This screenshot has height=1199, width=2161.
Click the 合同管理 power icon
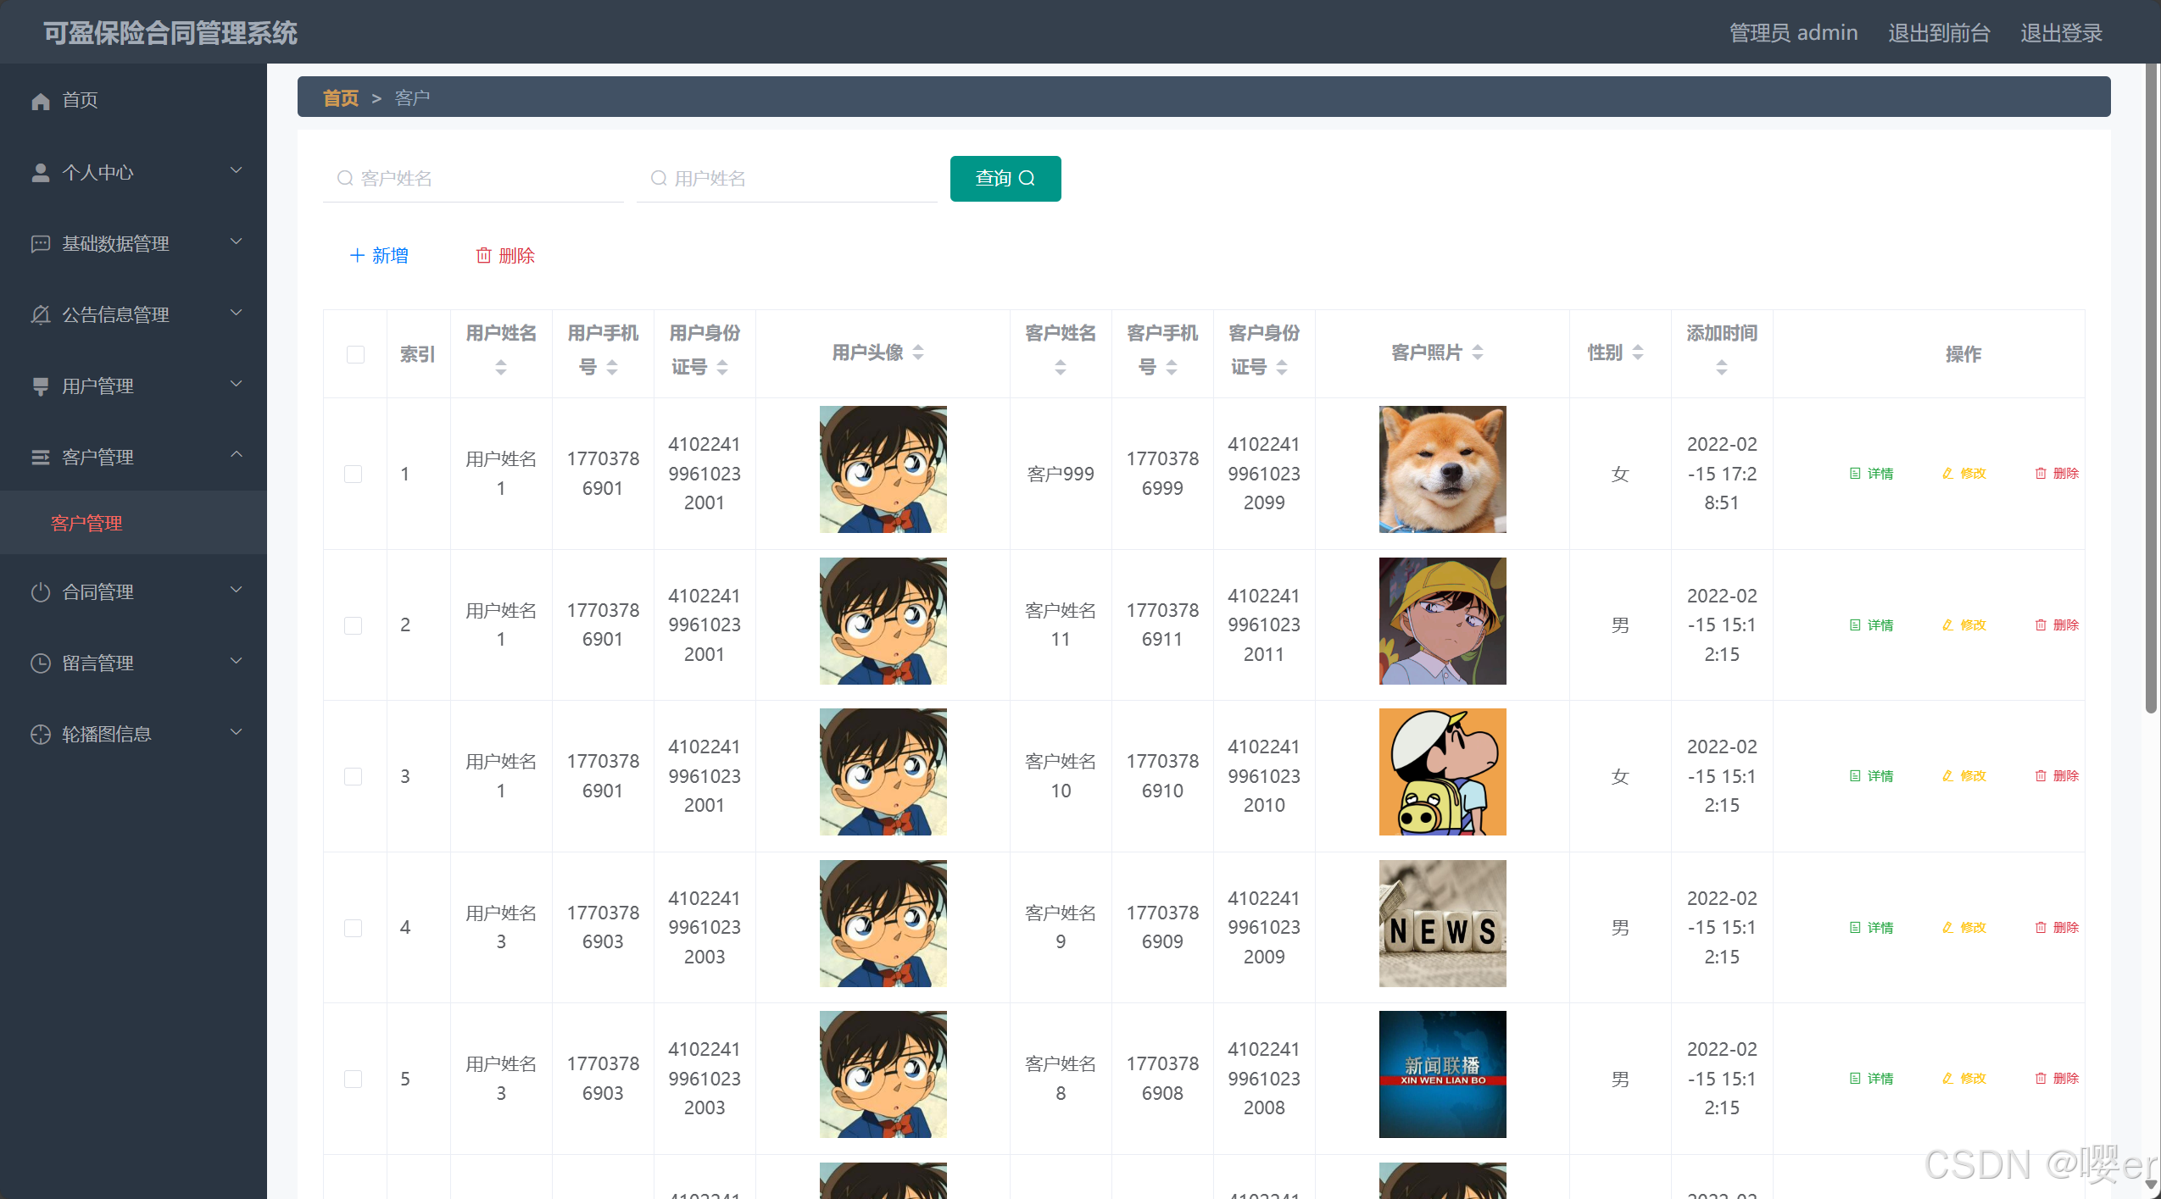(40, 591)
